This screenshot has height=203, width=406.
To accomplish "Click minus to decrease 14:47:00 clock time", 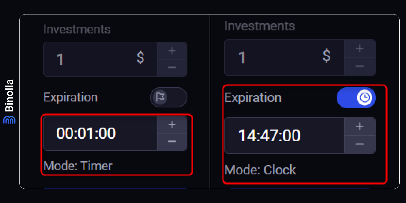I will pos(360,144).
